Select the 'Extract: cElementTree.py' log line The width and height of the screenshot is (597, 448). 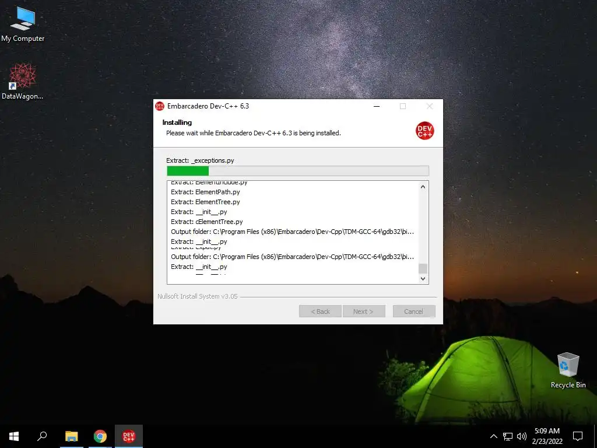click(207, 222)
